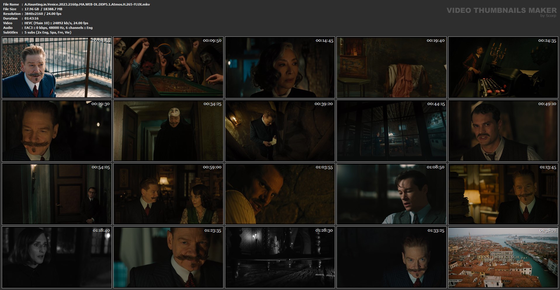Click the subtitles info '5 subs' line
Viewport: 560px width, 290px height.
48,32
